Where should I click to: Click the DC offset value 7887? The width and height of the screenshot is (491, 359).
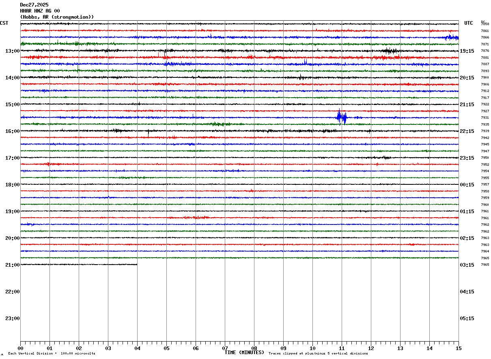[x=485, y=64]
